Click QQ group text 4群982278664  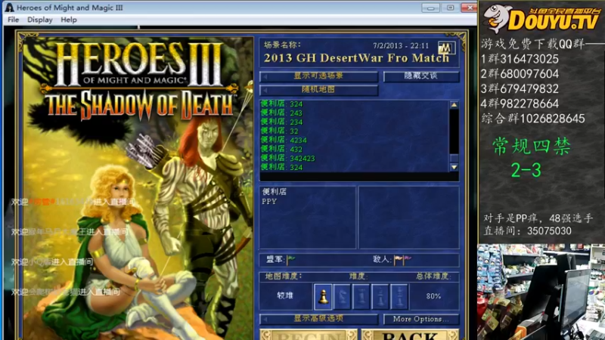tap(520, 104)
